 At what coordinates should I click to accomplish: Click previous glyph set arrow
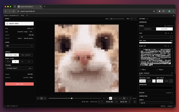point(168,46)
